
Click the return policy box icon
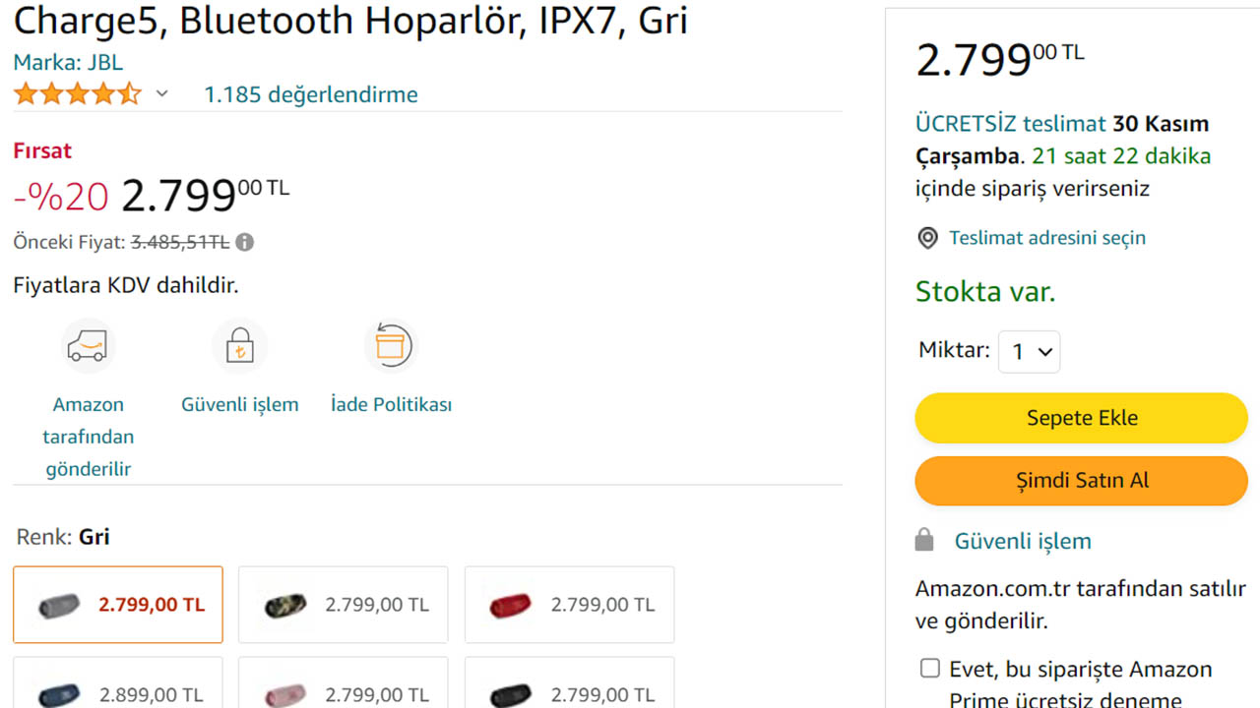coord(391,346)
